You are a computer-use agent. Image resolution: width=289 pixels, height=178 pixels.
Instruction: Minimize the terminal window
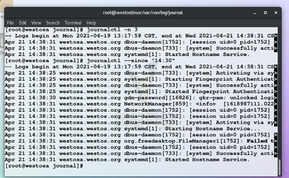[x=255, y=13]
